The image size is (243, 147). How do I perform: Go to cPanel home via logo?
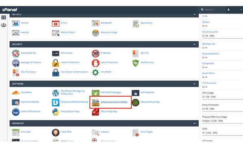tap(10, 10)
